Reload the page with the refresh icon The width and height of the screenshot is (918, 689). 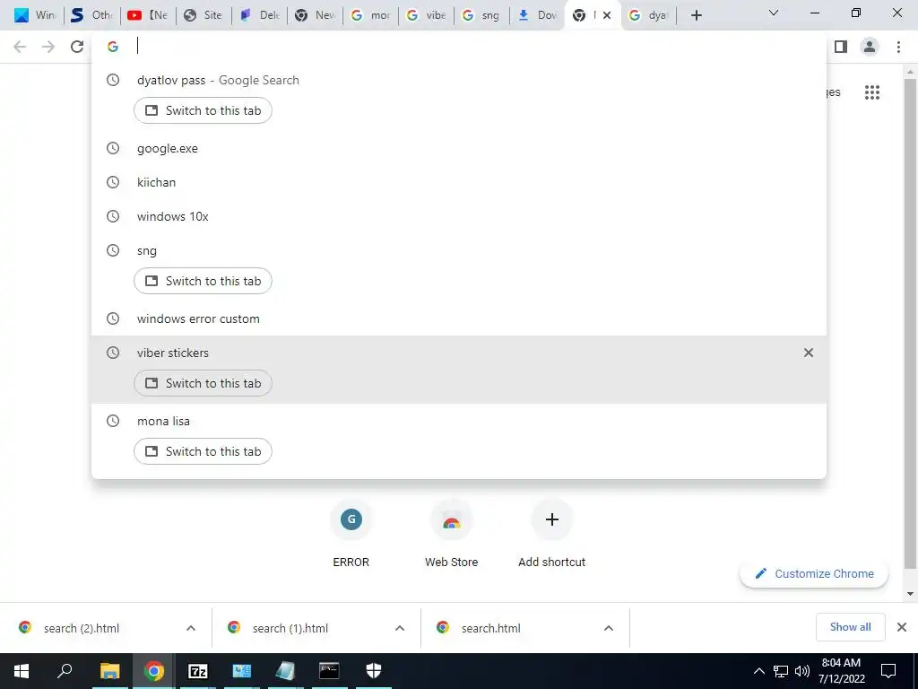[77, 47]
